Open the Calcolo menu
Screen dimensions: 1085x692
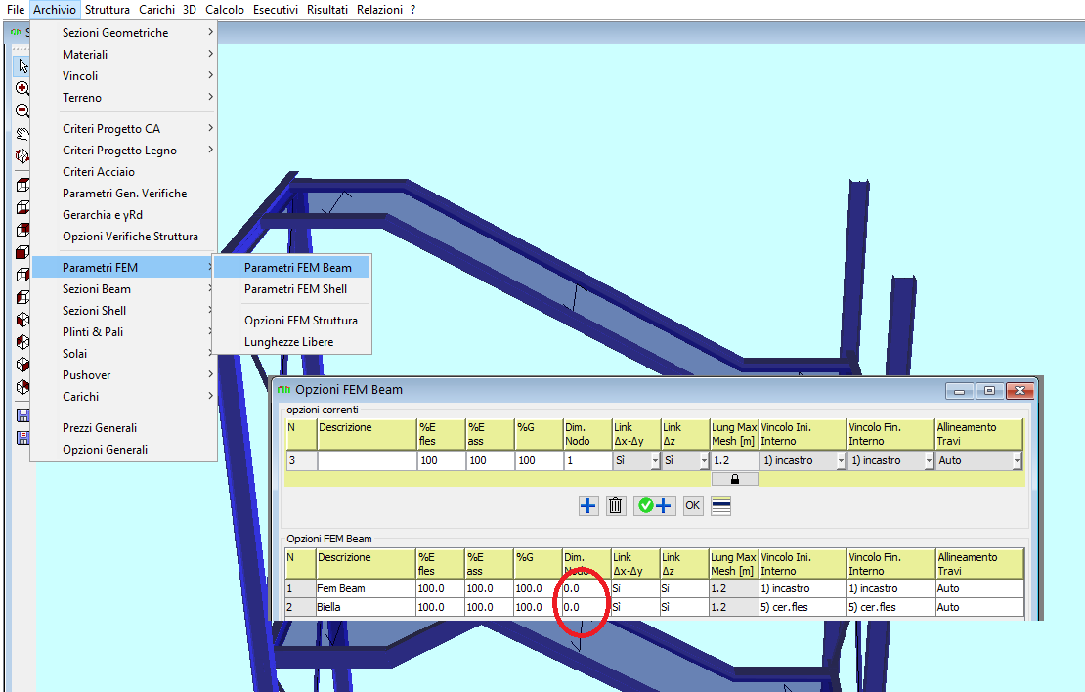coord(225,10)
